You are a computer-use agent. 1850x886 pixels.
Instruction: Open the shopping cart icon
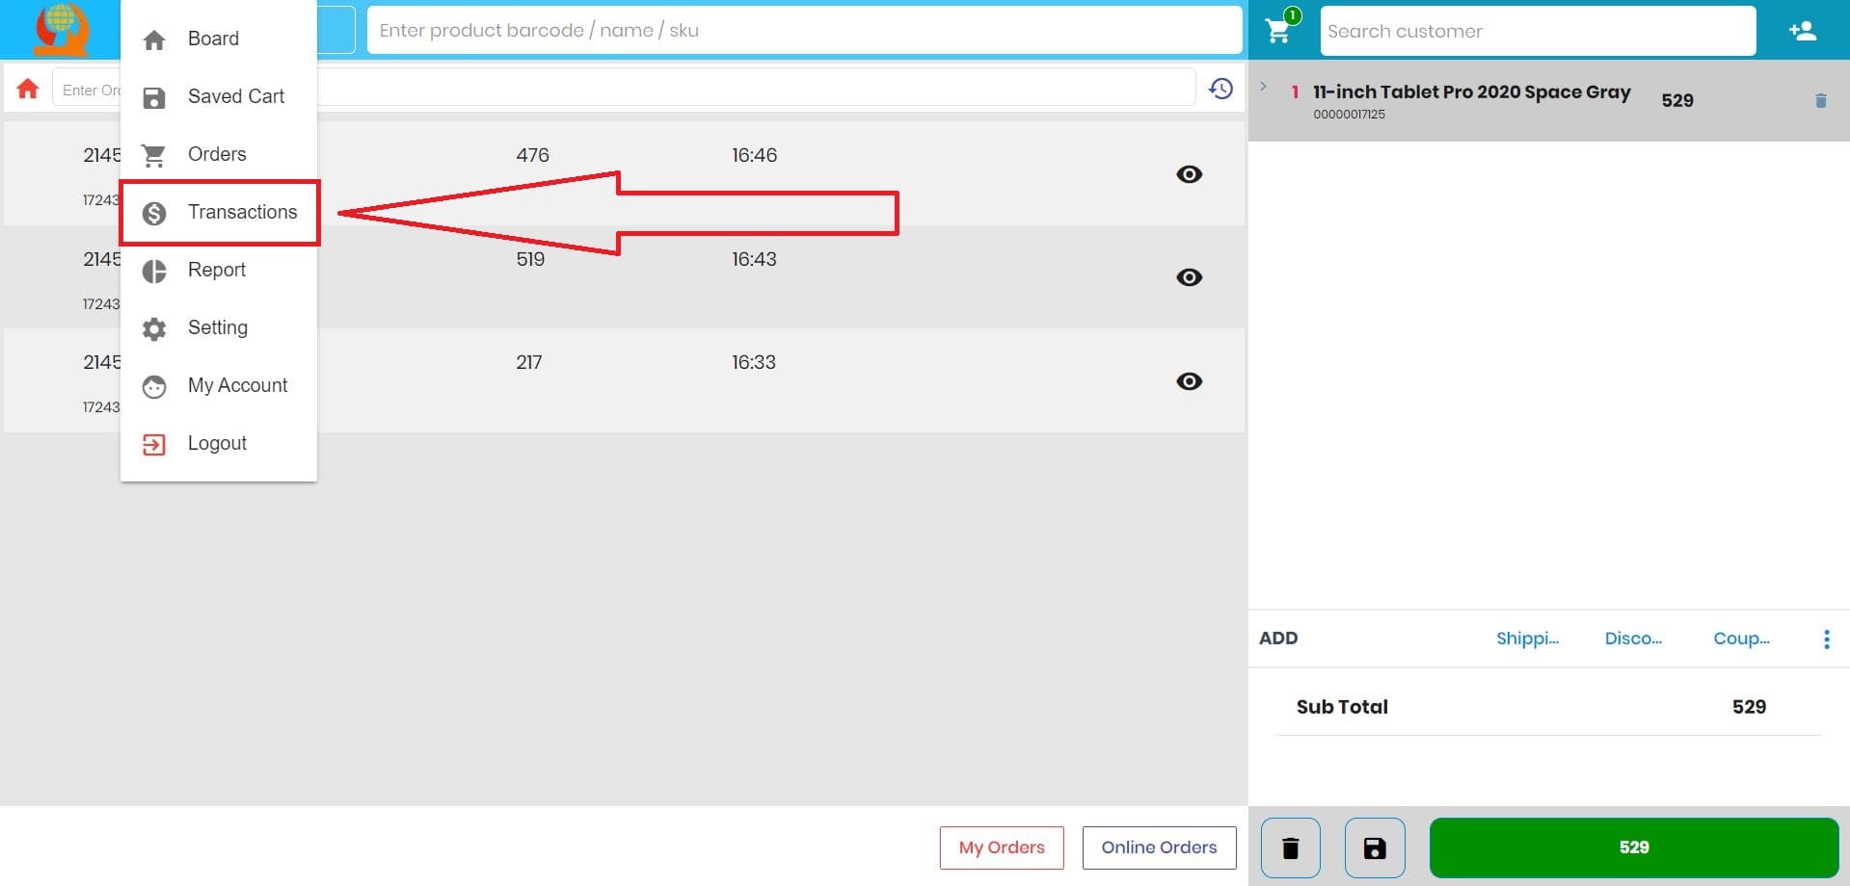tap(1278, 30)
